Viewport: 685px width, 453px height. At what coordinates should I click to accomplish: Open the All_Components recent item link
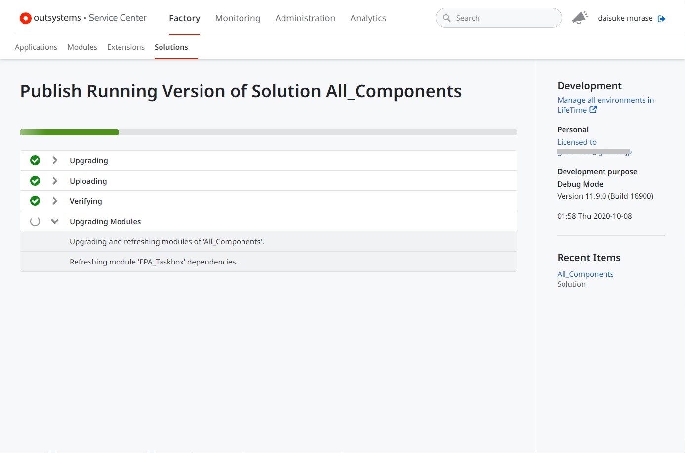[585, 274]
